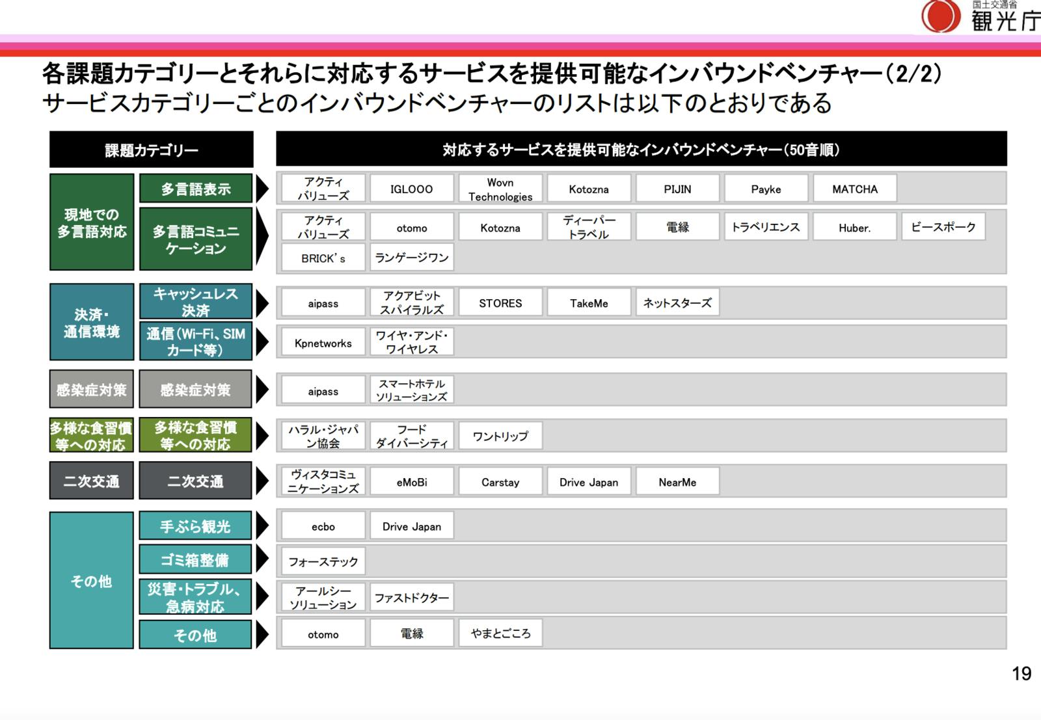Click aipass in the 感染症対策 row
The height and width of the screenshot is (720, 1041).
click(323, 390)
